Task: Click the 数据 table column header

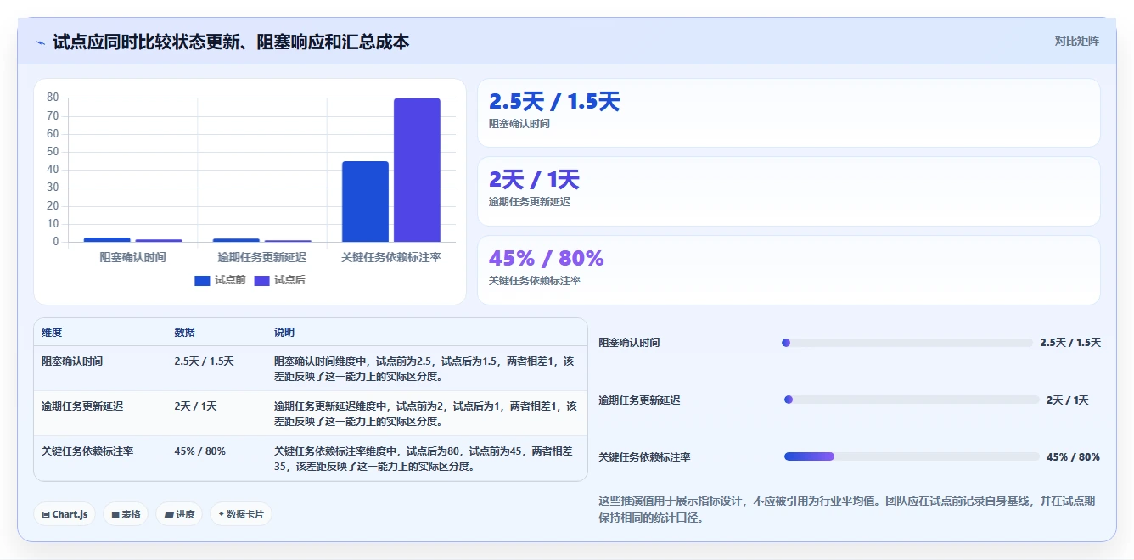Action: click(x=184, y=333)
